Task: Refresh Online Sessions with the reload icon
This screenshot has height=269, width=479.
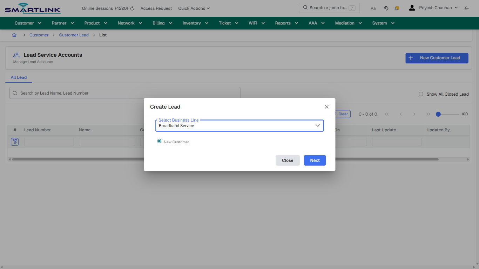Action: (x=131, y=8)
